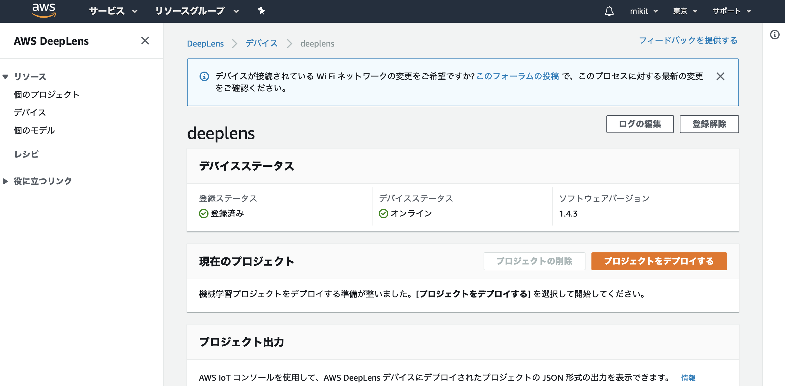The image size is (785, 386).
Task: Click the info icon in the Wi-Fi notice banner
Action: point(204,76)
